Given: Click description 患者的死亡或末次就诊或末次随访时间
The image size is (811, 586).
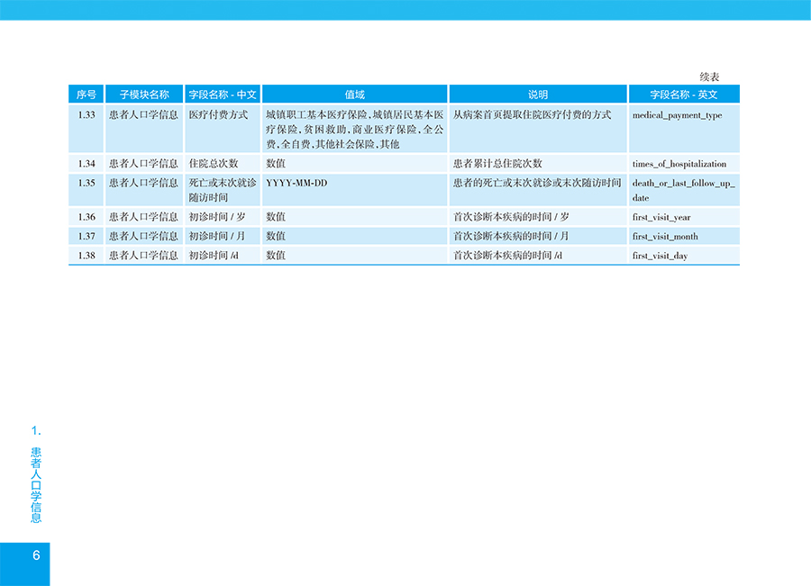Looking at the screenshot, I should click(537, 183).
